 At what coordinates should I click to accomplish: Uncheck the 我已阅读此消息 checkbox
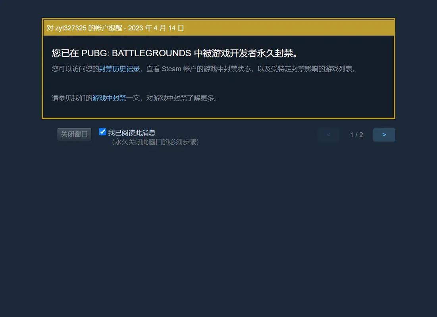102,132
